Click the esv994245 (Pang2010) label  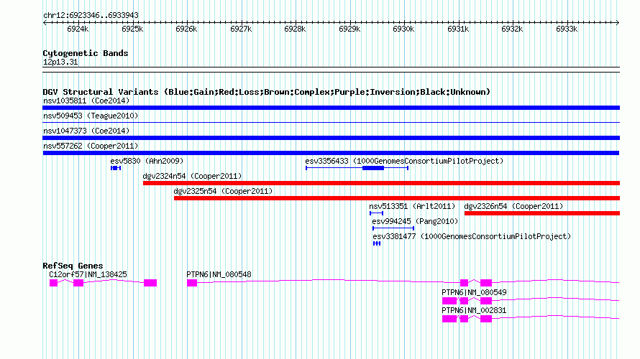pos(415,221)
